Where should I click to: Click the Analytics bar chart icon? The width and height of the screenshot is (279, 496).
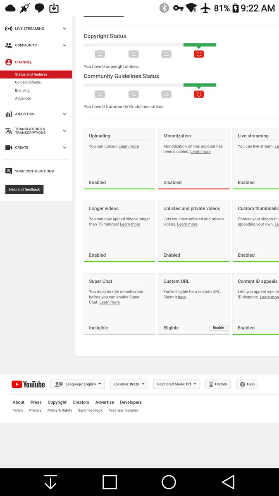(x=9, y=114)
